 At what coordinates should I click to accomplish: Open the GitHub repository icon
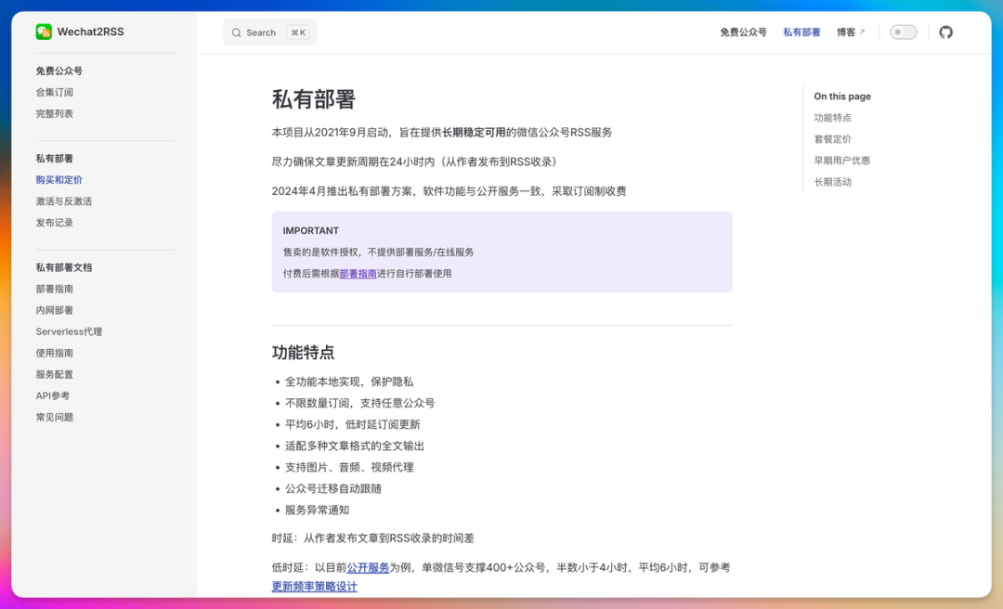(945, 32)
